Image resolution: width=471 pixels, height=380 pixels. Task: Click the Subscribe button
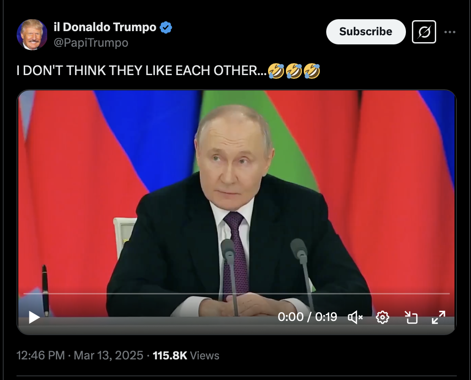[x=366, y=32]
